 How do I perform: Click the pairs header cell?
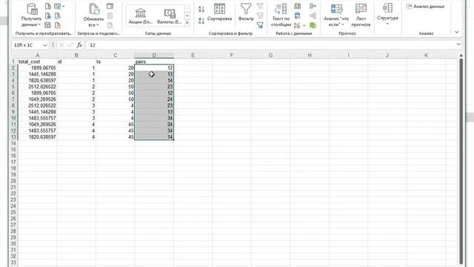pyautogui.click(x=154, y=62)
